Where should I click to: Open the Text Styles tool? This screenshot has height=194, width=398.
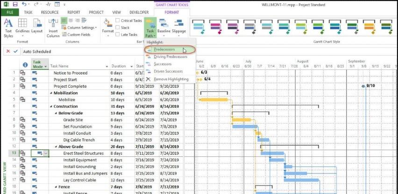[8, 27]
